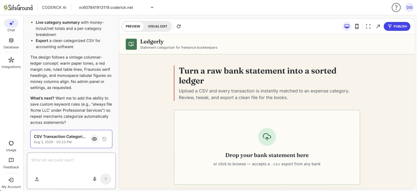Screen dimensions: 417x191
Task: Preview the CSV Transaction version with eye icon
Action: coord(94,139)
